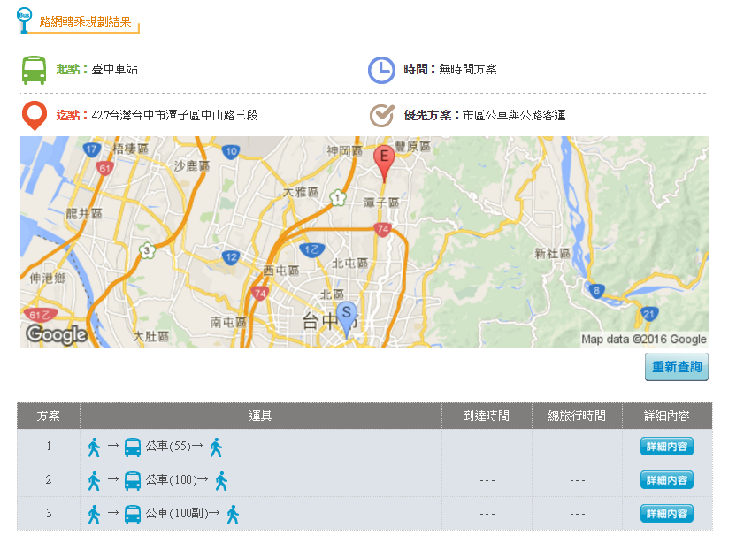Click the highway 74 shield on the map
This screenshot has width=744, height=543.
pos(380,228)
